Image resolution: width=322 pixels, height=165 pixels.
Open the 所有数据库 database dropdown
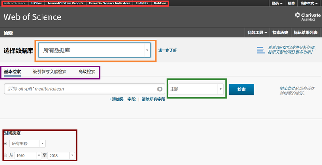95,50
